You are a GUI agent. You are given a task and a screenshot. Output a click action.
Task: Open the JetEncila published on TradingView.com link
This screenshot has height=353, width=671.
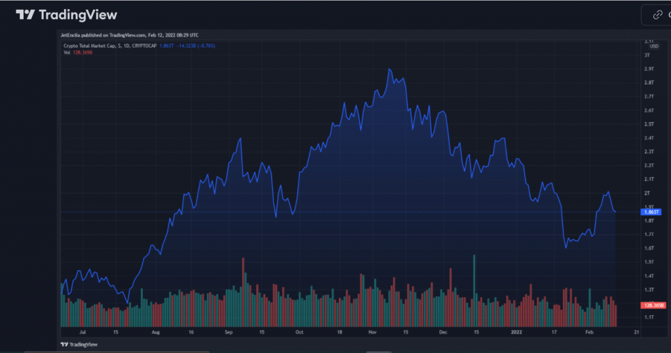click(x=130, y=35)
